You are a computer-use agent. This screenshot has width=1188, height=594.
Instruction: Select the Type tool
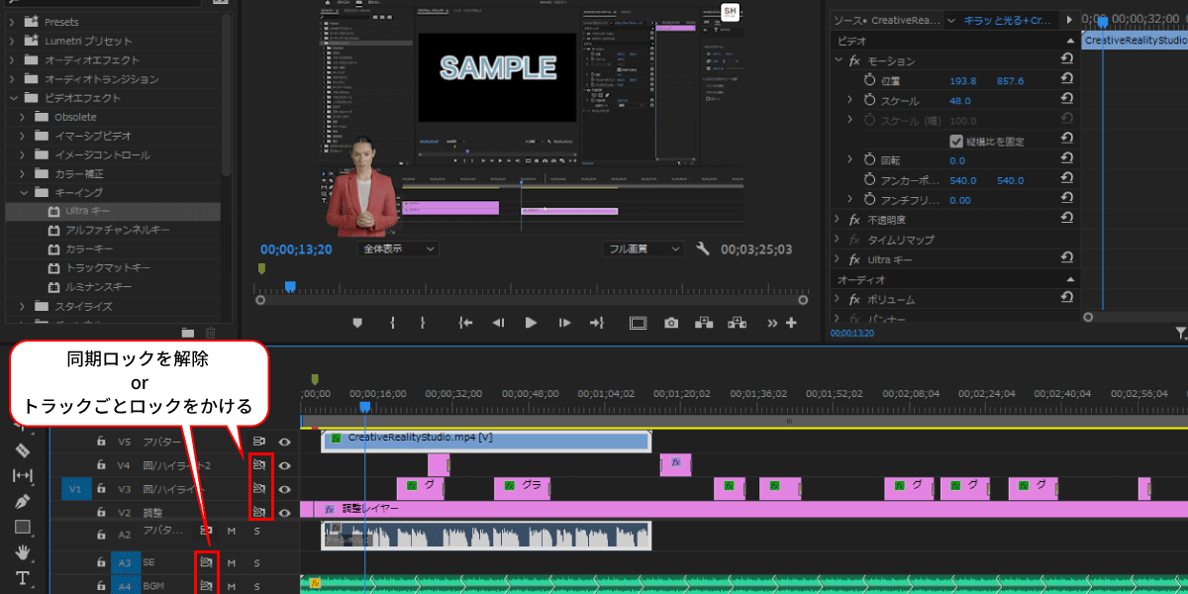(x=23, y=577)
